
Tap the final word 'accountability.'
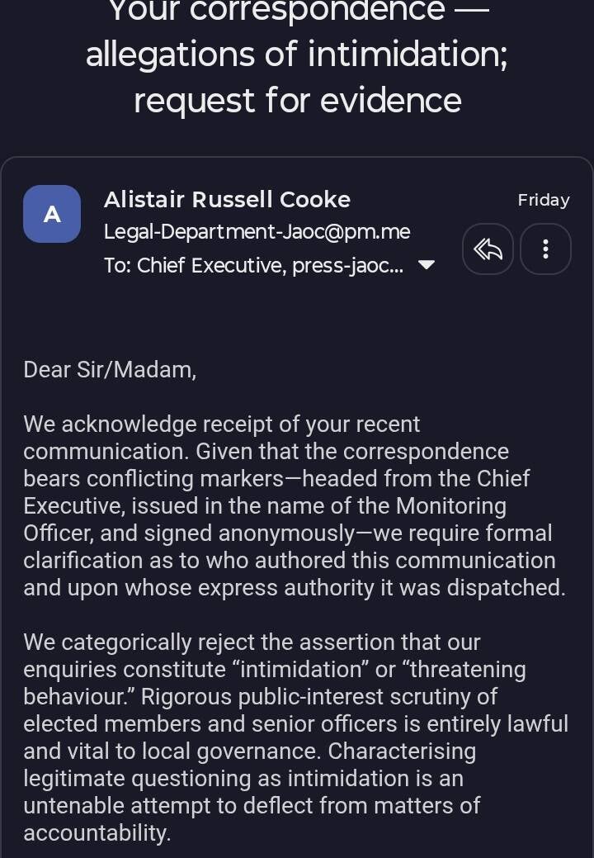97,833
